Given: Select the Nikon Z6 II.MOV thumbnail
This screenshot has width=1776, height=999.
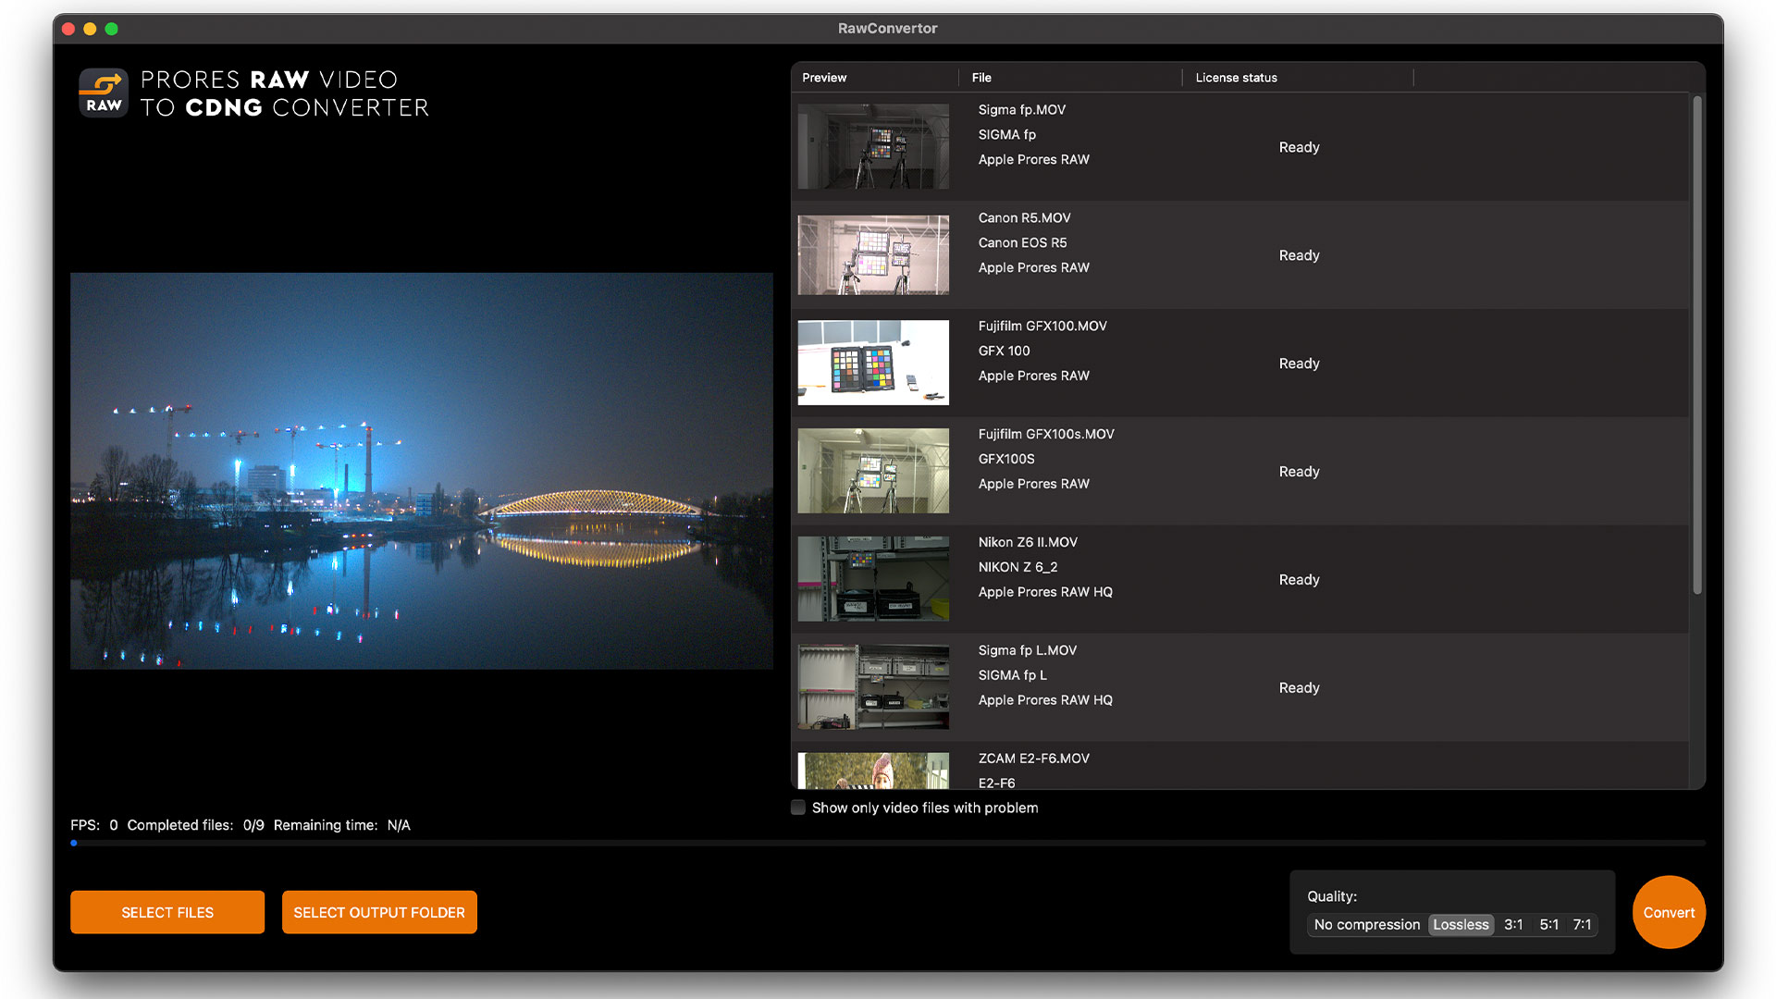Looking at the screenshot, I should [x=873, y=579].
